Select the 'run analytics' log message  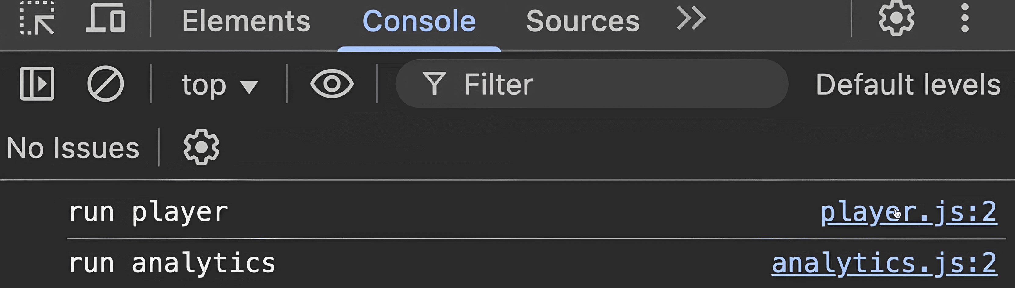[172, 264]
